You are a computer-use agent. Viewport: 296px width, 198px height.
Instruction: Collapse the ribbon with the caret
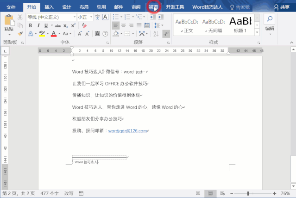[x=292, y=43]
